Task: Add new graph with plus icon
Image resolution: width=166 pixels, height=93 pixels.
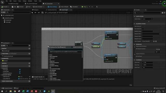Action: [29, 49]
